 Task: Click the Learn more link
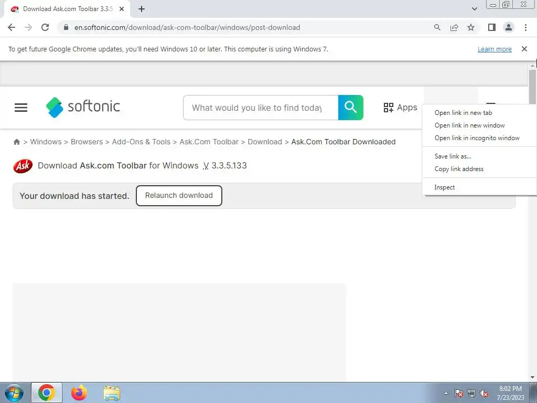click(495, 49)
